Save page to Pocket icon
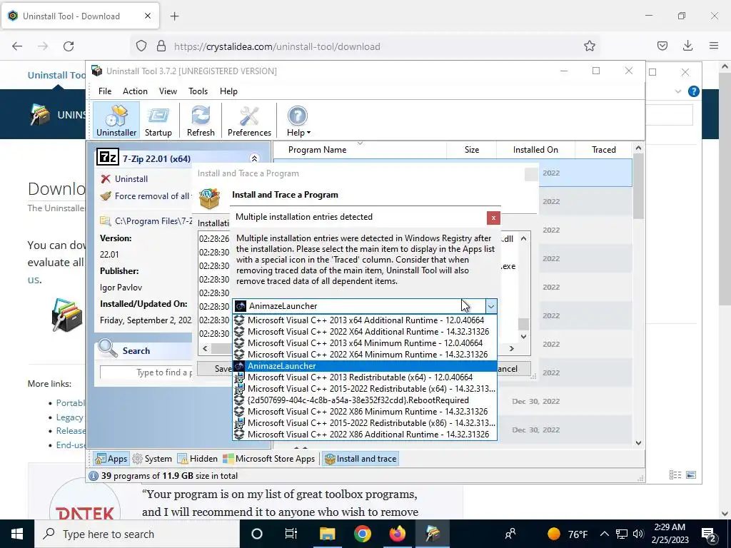The height and width of the screenshot is (548, 731). (662, 46)
